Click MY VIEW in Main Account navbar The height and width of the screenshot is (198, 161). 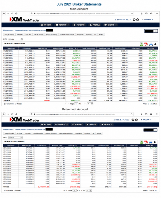pyautogui.click(x=46, y=25)
